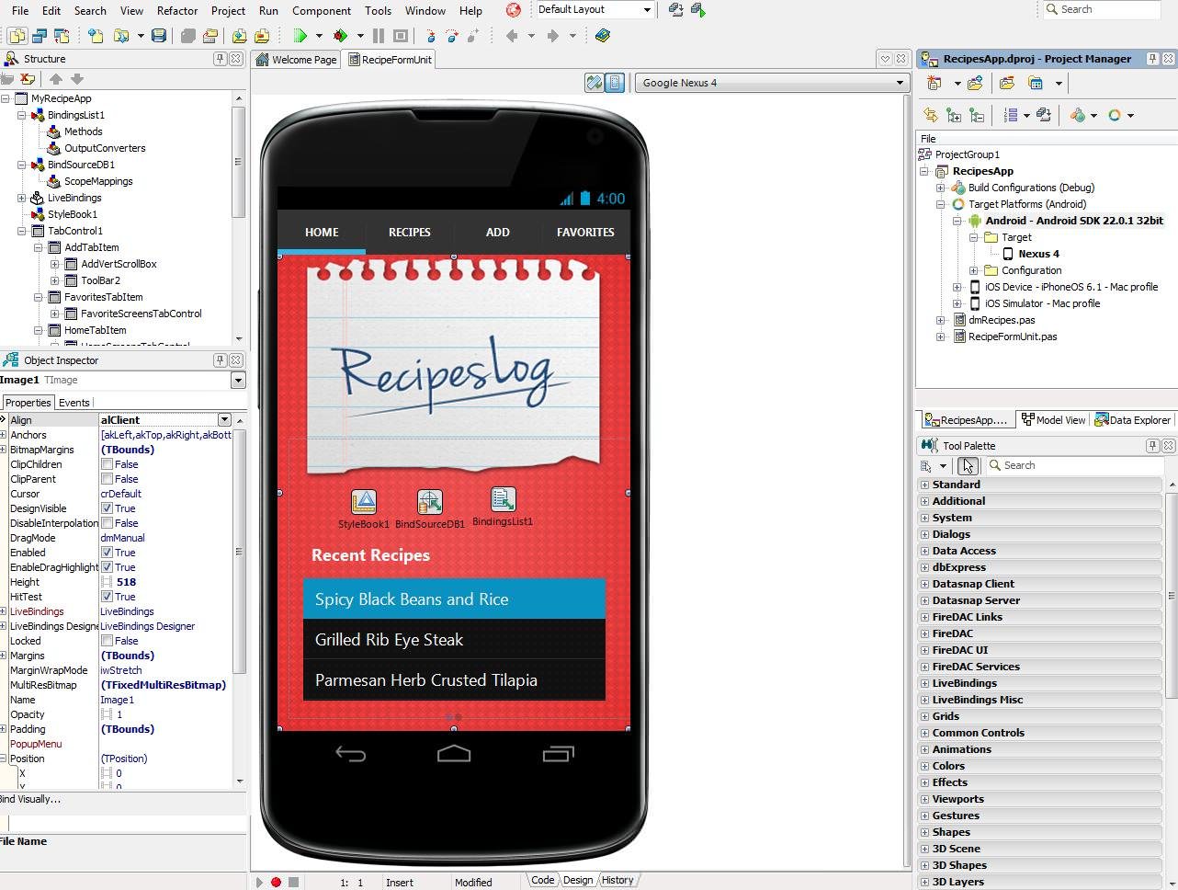Open the Default Layout dropdown

[x=647, y=10]
